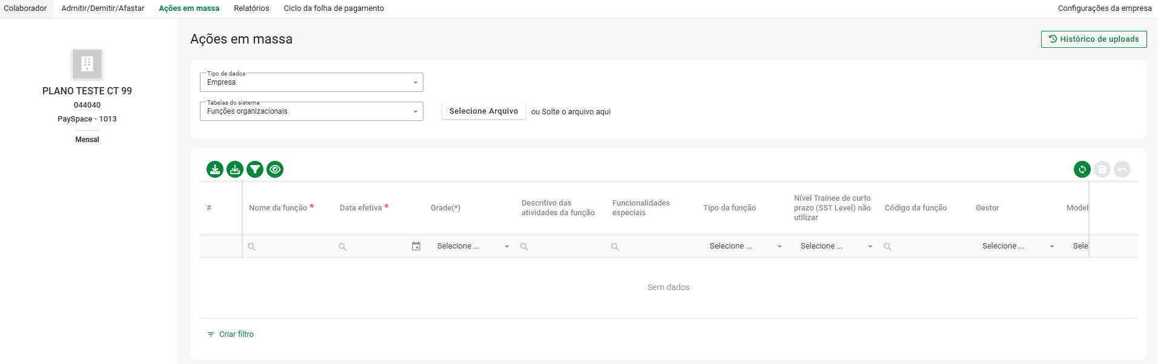Viewport: 1158px width, 364px height.
Task: Click the green funnel filter icon
Action: tap(255, 169)
